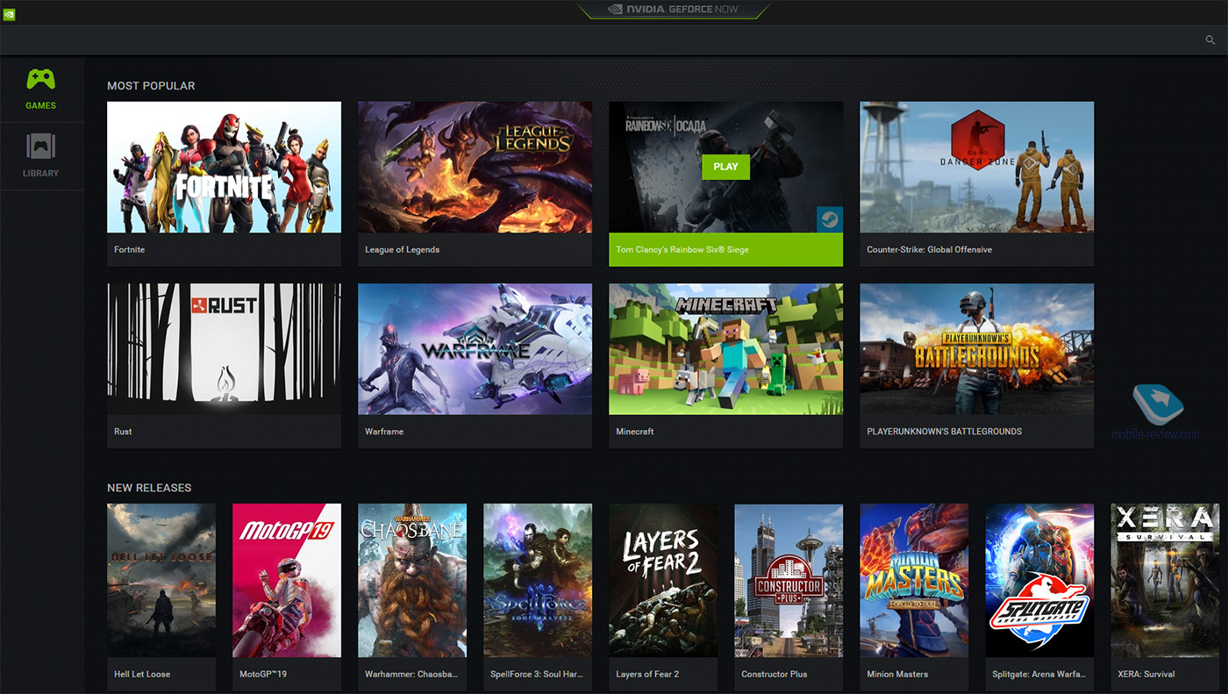Viewport: 1228px width, 694px height.
Task: Open the search magnifier icon
Action: click(1211, 40)
